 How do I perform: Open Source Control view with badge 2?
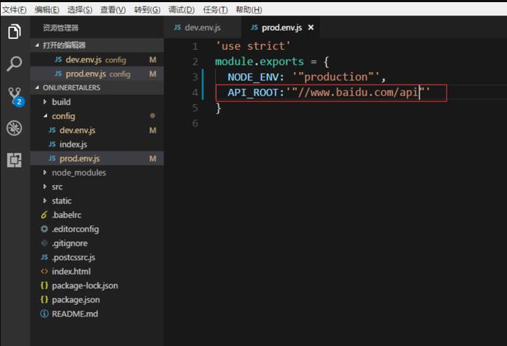[15, 95]
